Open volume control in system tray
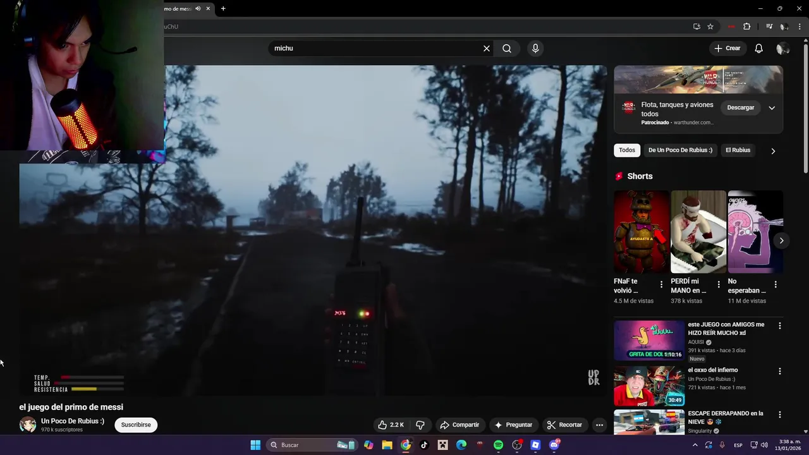This screenshot has height=455, width=809. [764, 445]
